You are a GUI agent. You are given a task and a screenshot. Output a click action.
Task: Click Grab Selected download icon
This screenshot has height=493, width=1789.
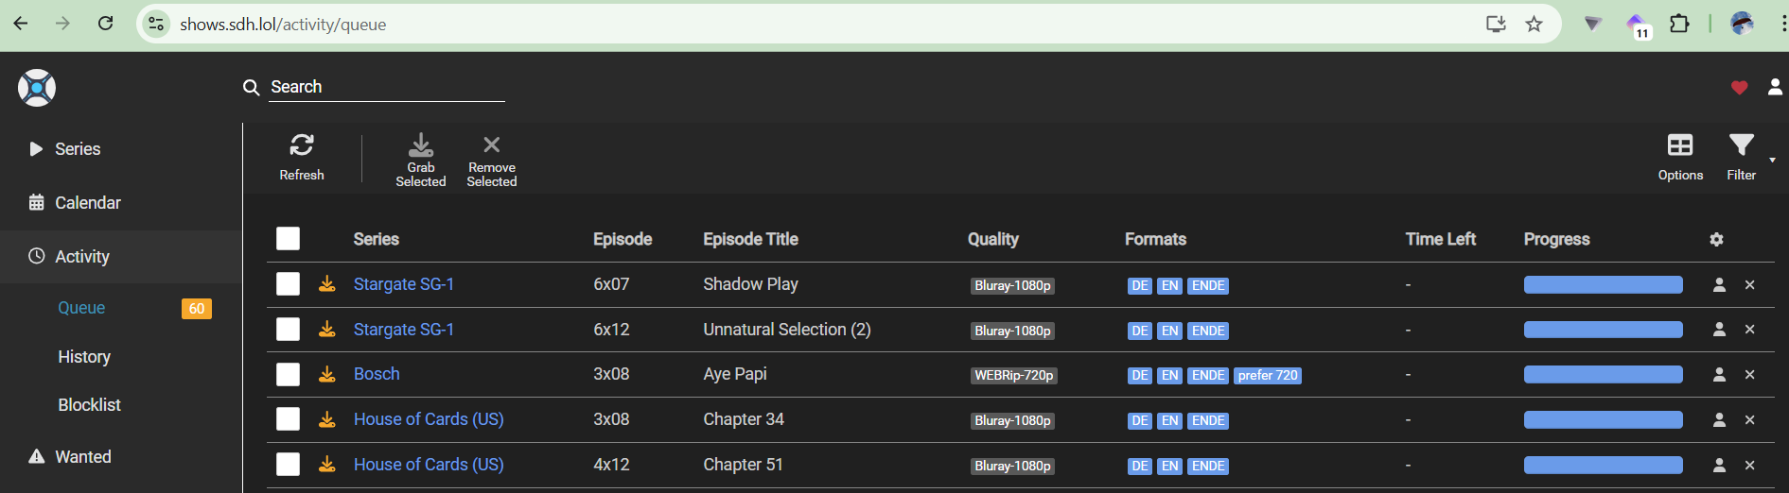click(421, 144)
